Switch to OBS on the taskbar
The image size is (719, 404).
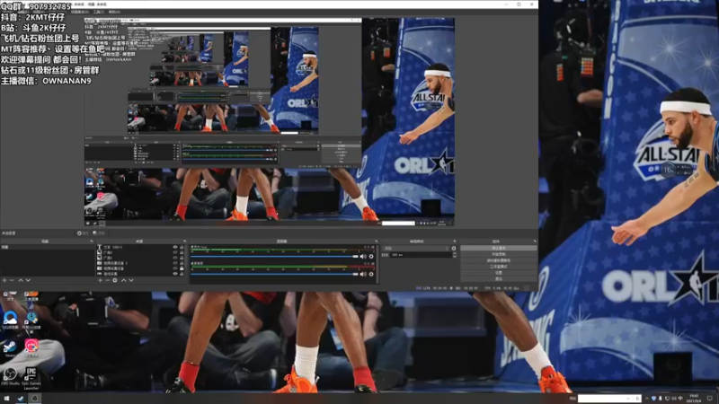34,399
